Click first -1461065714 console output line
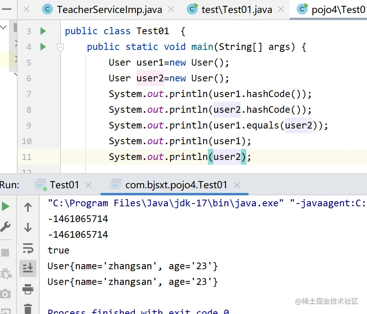The width and height of the screenshot is (367, 314). point(78,219)
